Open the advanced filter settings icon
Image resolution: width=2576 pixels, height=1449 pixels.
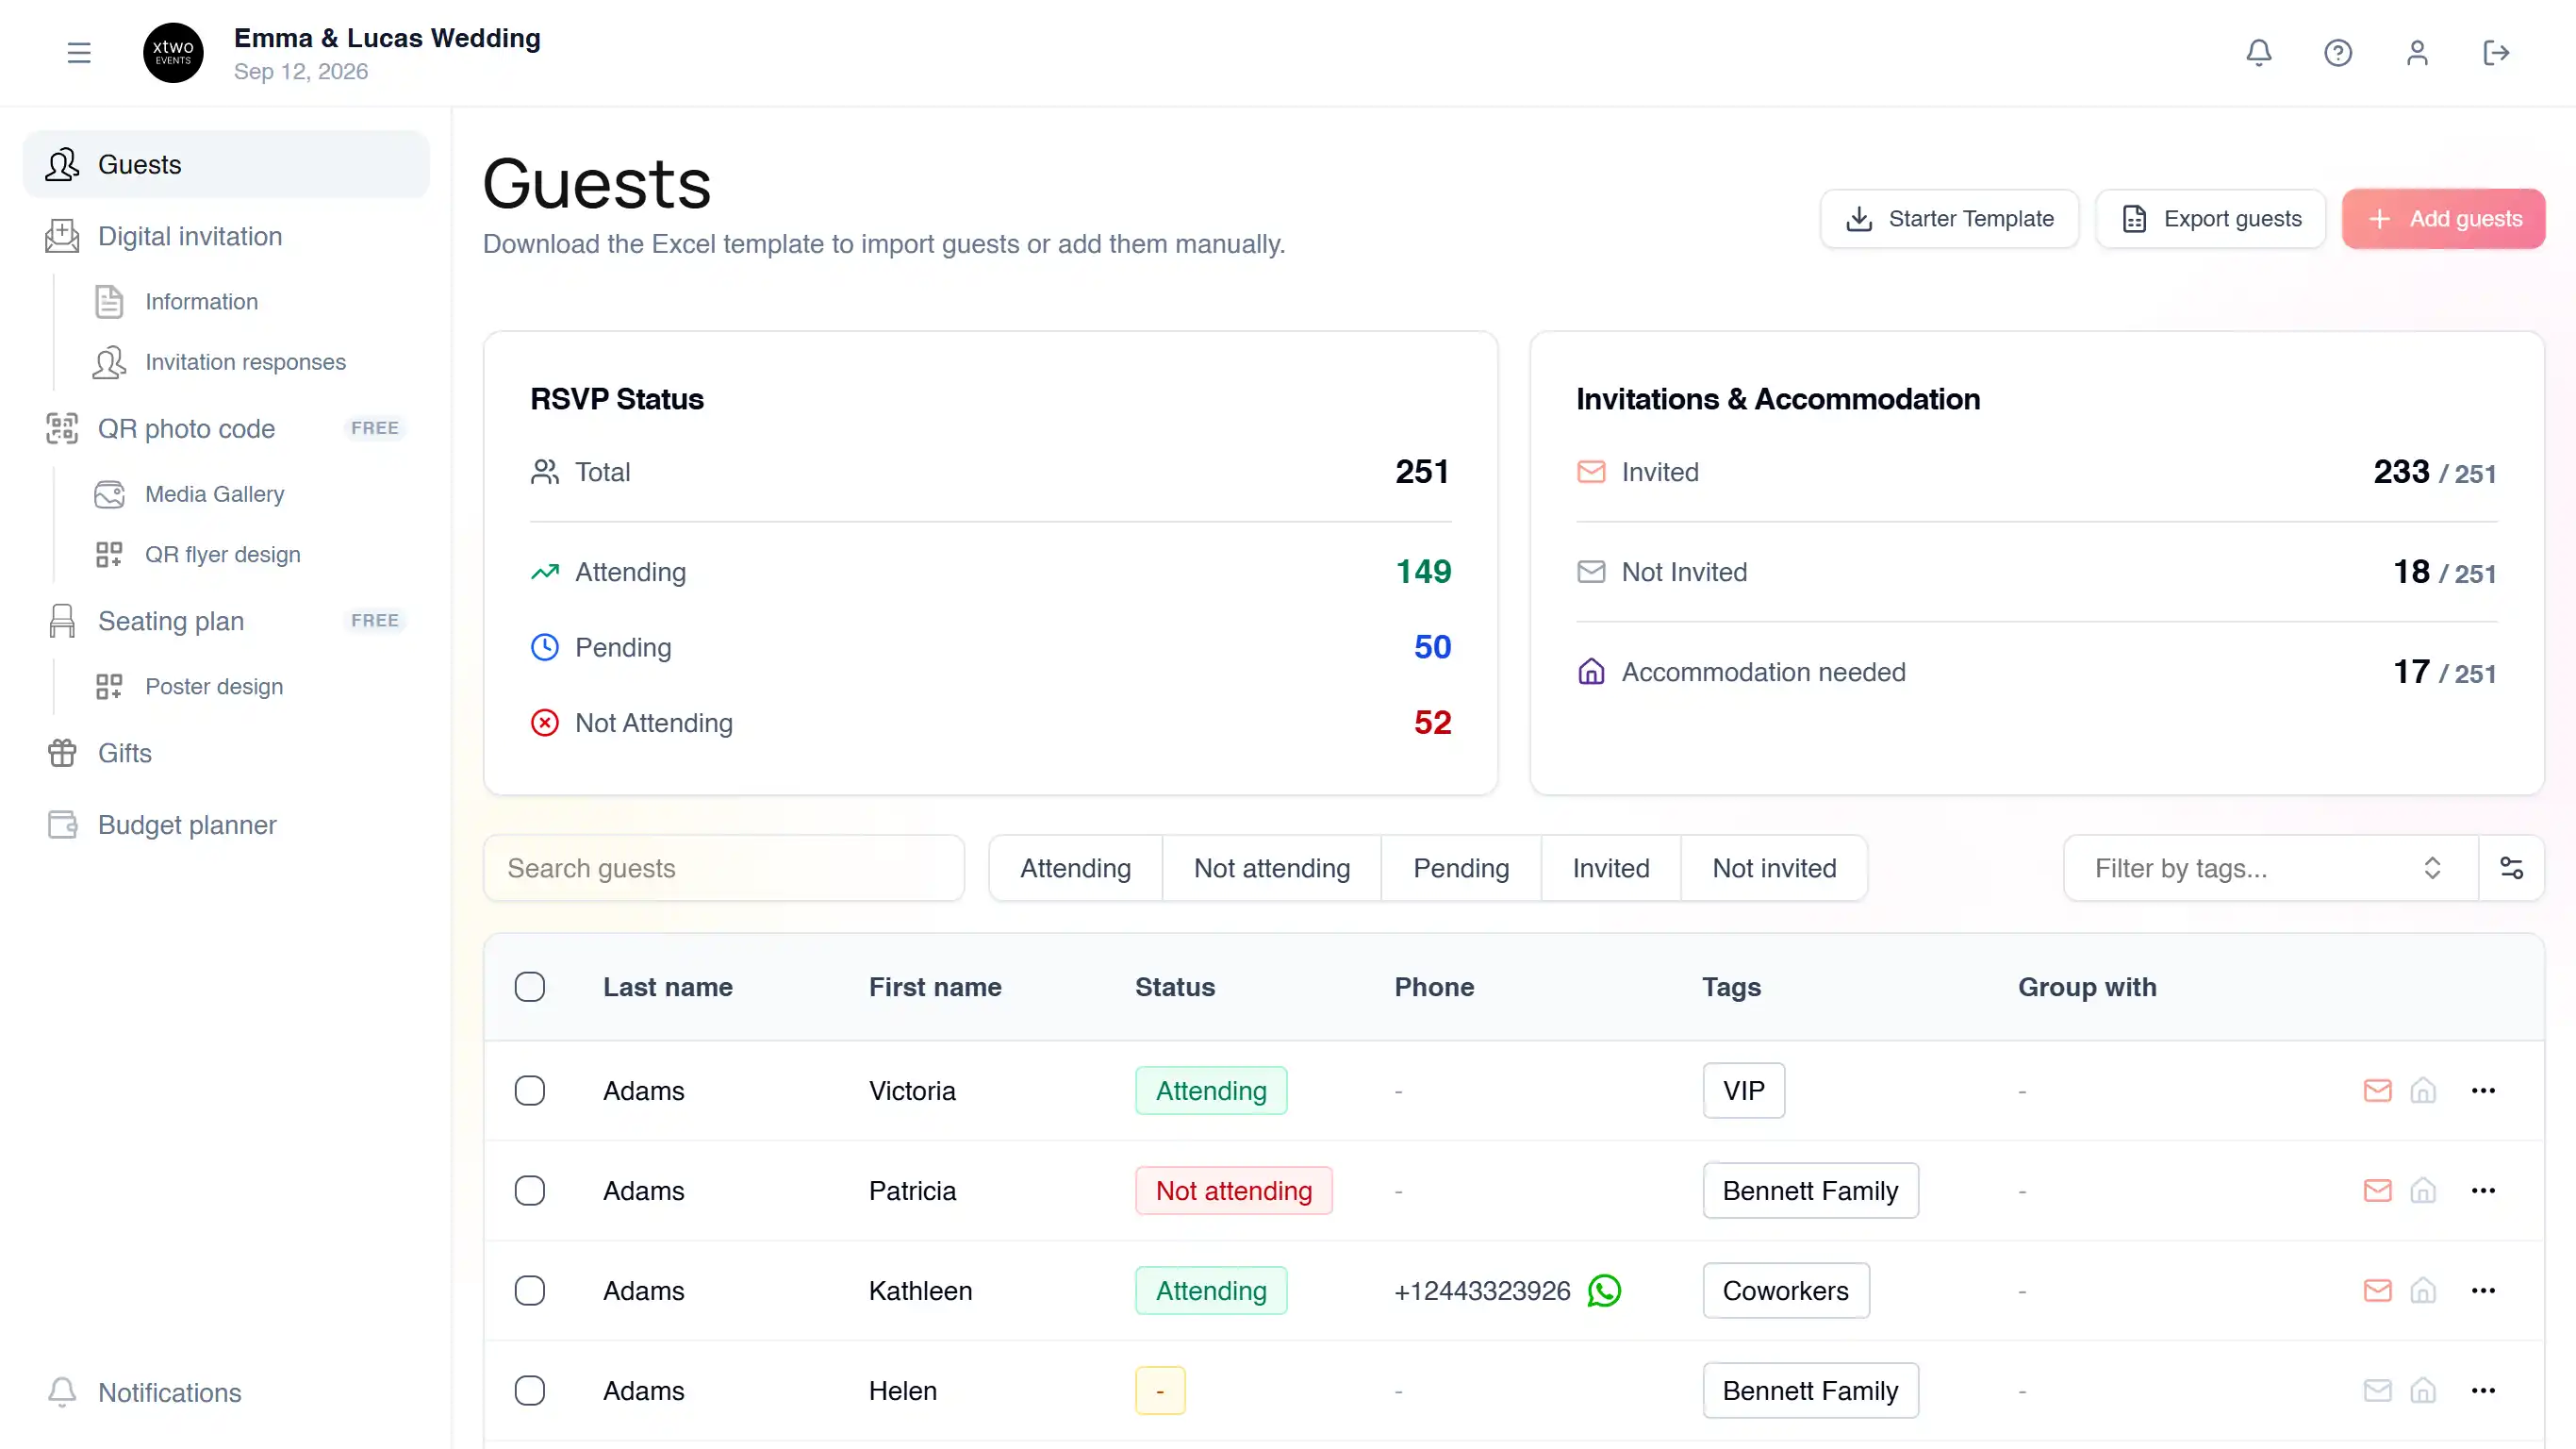tap(2511, 868)
